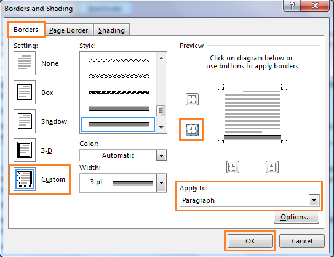Select the 3-D border setting icon
The width and height of the screenshot is (334, 257).
[x=25, y=150]
